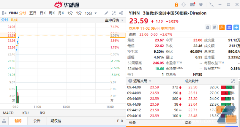Expand the 逐笔交易 dropdown arrow
Image resolution: width=240 pixels, height=127 pixels.
[150, 81]
